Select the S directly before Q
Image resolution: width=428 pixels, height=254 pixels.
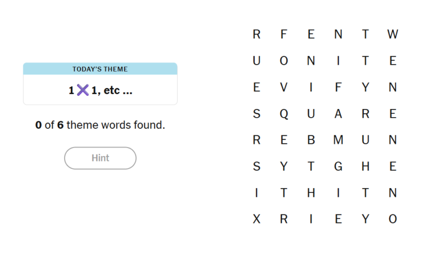(257, 113)
